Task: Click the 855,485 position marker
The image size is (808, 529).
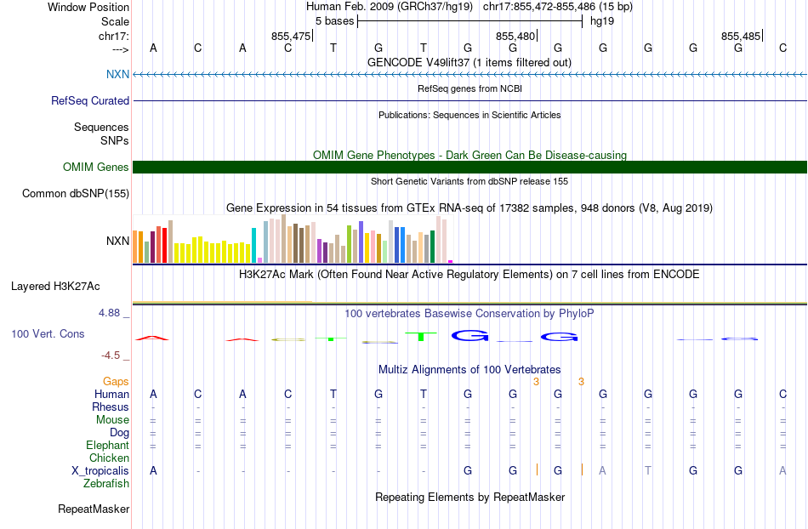Action: pyautogui.click(x=741, y=36)
